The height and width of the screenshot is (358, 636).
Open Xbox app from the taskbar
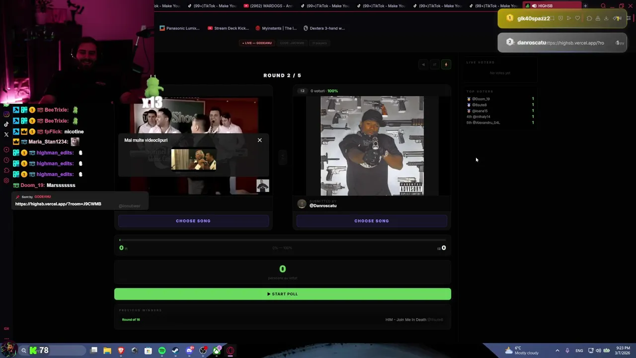(217, 351)
